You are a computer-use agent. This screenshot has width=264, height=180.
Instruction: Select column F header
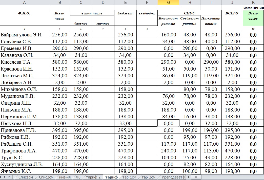(147, 2)
